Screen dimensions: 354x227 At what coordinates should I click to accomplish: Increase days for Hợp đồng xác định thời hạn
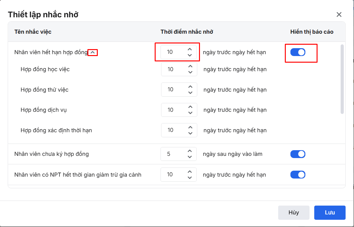click(190, 128)
